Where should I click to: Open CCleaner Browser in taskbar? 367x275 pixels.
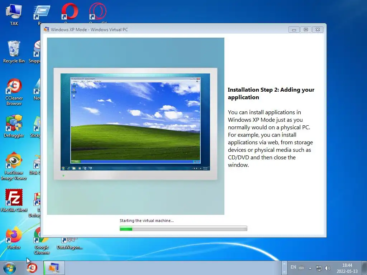[32, 268]
